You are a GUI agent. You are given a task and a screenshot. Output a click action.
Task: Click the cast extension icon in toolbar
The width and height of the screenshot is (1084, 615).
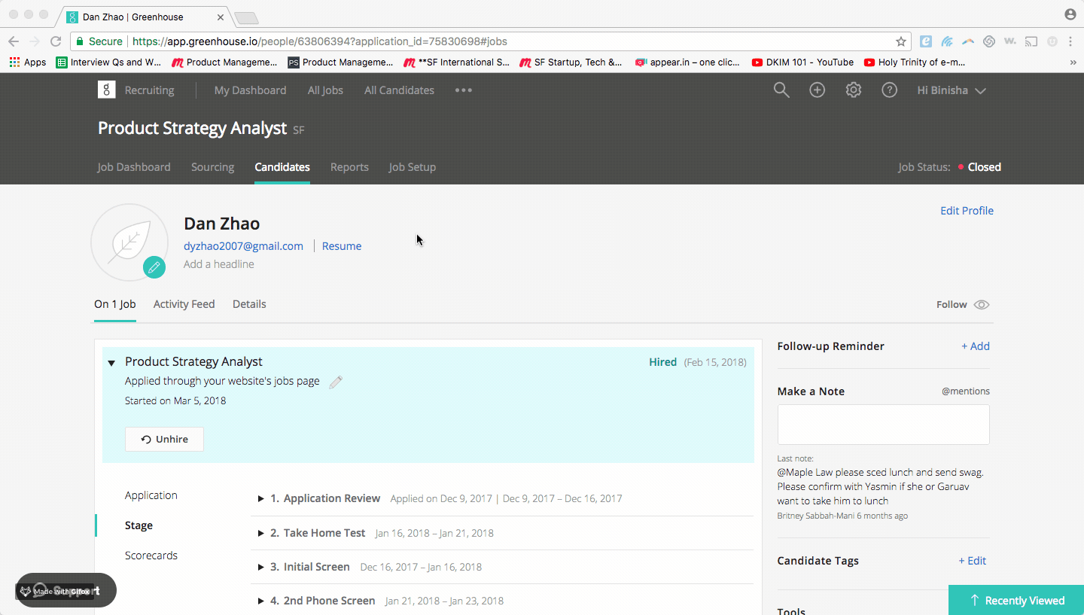click(x=1031, y=41)
